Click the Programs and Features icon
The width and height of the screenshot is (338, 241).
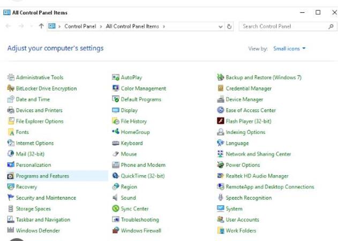pos(11,176)
